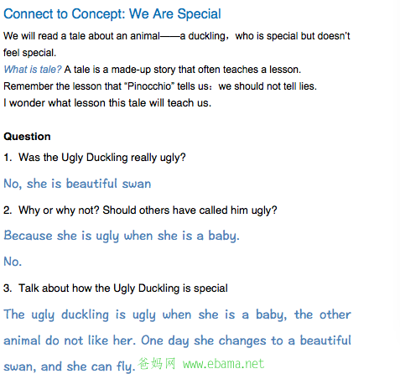Click the www.ebama.net watermark link

[x=223, y=364]
